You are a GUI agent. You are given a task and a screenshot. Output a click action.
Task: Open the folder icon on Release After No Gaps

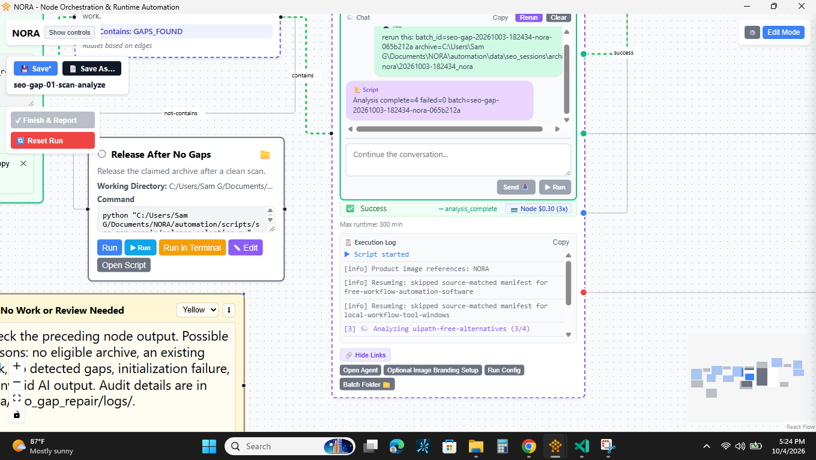click(x=265, y=155)
